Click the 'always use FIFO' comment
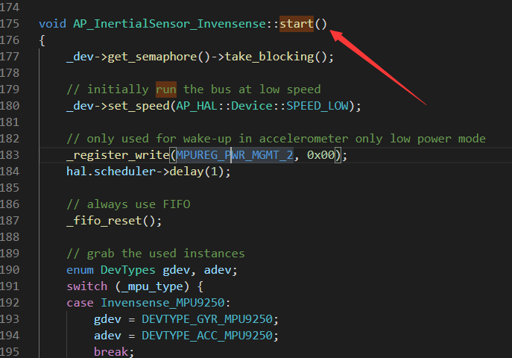Image resolution: width=512 pixels, height=358 pixels. pos(128,204)
